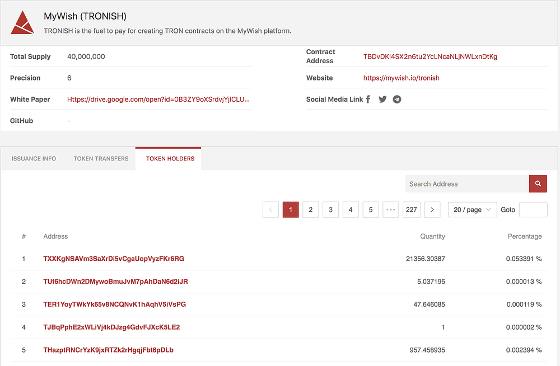This screenshot has width=560, height=366.
Task: Click the ellipsis jump pages button
Action: tap(391, 210)
